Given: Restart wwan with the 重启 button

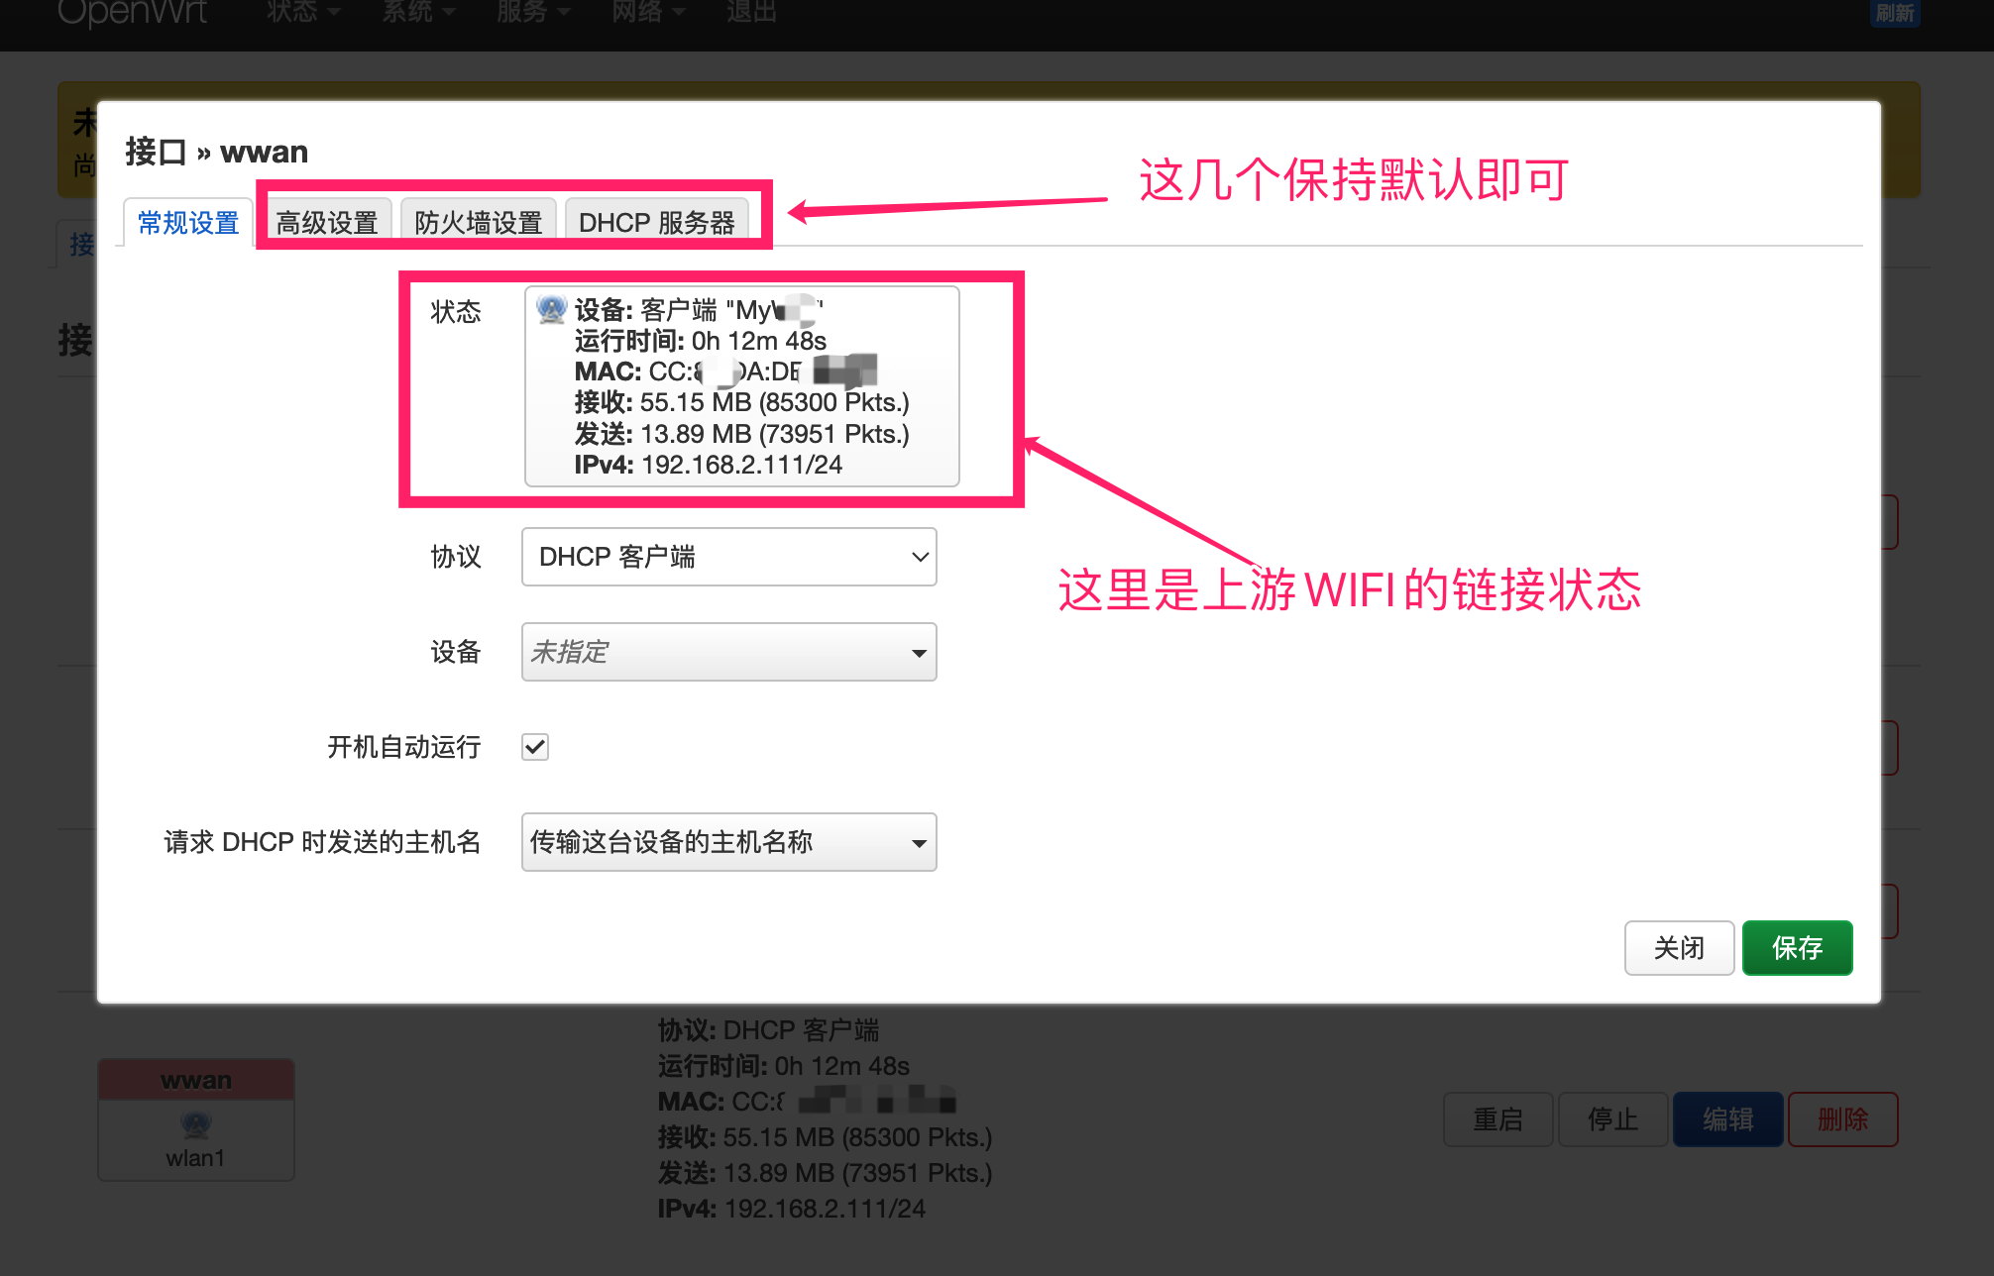Looking at the screenshot, I should click(x=1497, y=1118).
